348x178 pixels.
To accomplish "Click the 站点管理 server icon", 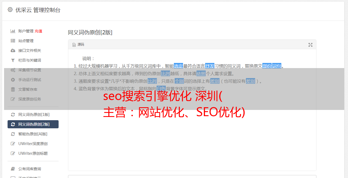I will [x=13, y=41].
